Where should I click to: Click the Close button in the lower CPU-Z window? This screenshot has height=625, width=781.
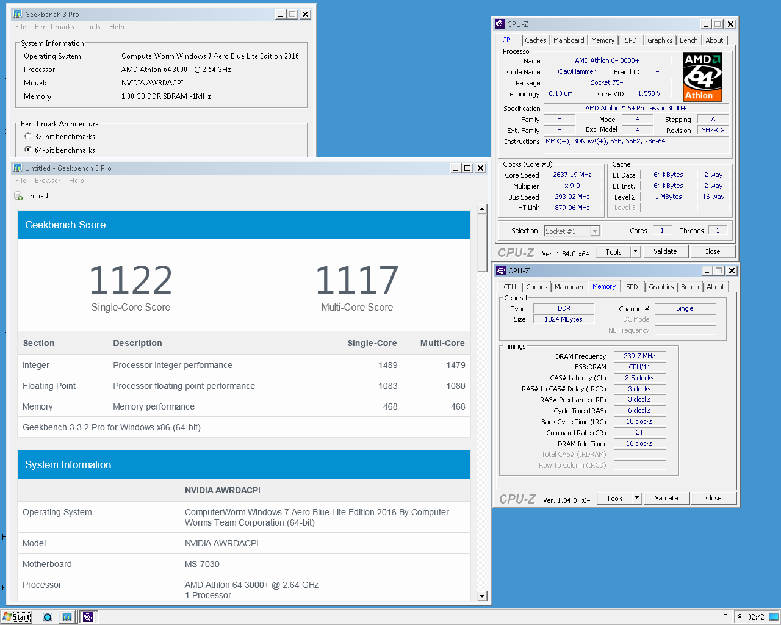(713, 498)
